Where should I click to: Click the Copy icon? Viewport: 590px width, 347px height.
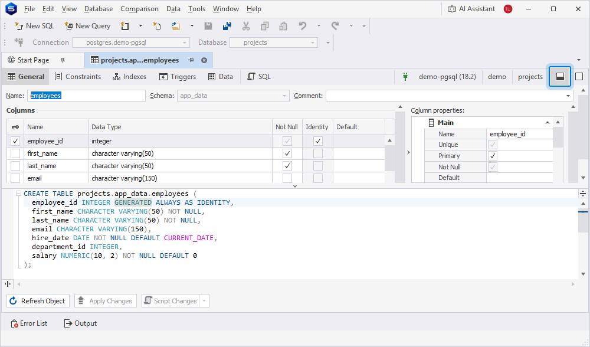click(x=265, y=26)
